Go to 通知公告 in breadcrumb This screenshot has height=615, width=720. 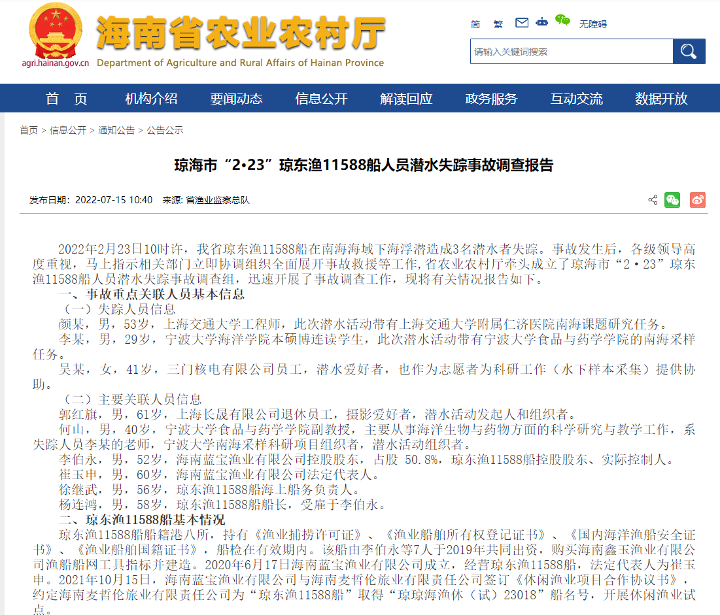click(116, 130)
